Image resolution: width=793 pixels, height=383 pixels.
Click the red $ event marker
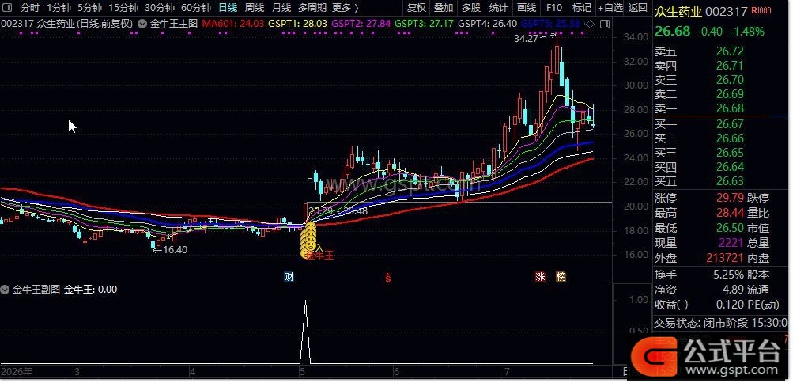click(388, 277)
